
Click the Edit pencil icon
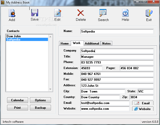(x=58, y=13)
